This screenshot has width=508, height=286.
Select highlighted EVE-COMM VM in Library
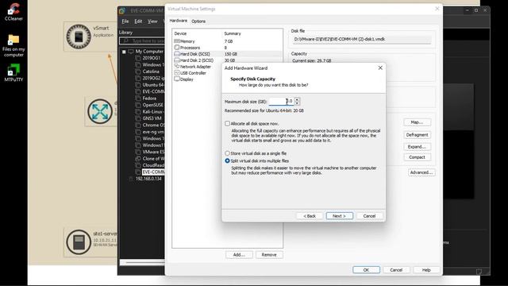pyautogui.click(x=153, y=172)
